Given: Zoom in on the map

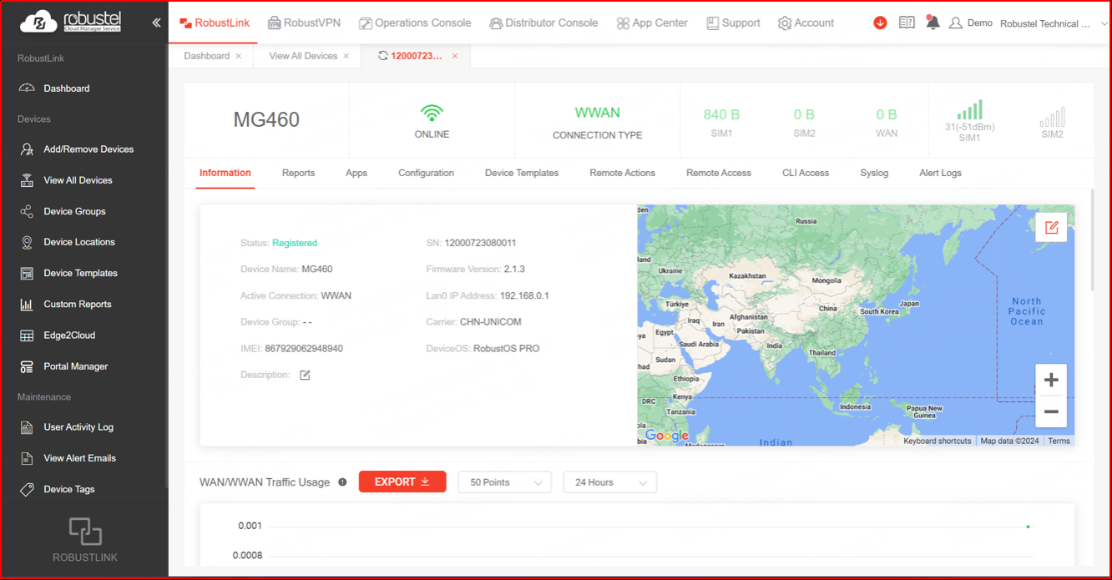Looking at the screenshot, I should tap(1051, 381).
